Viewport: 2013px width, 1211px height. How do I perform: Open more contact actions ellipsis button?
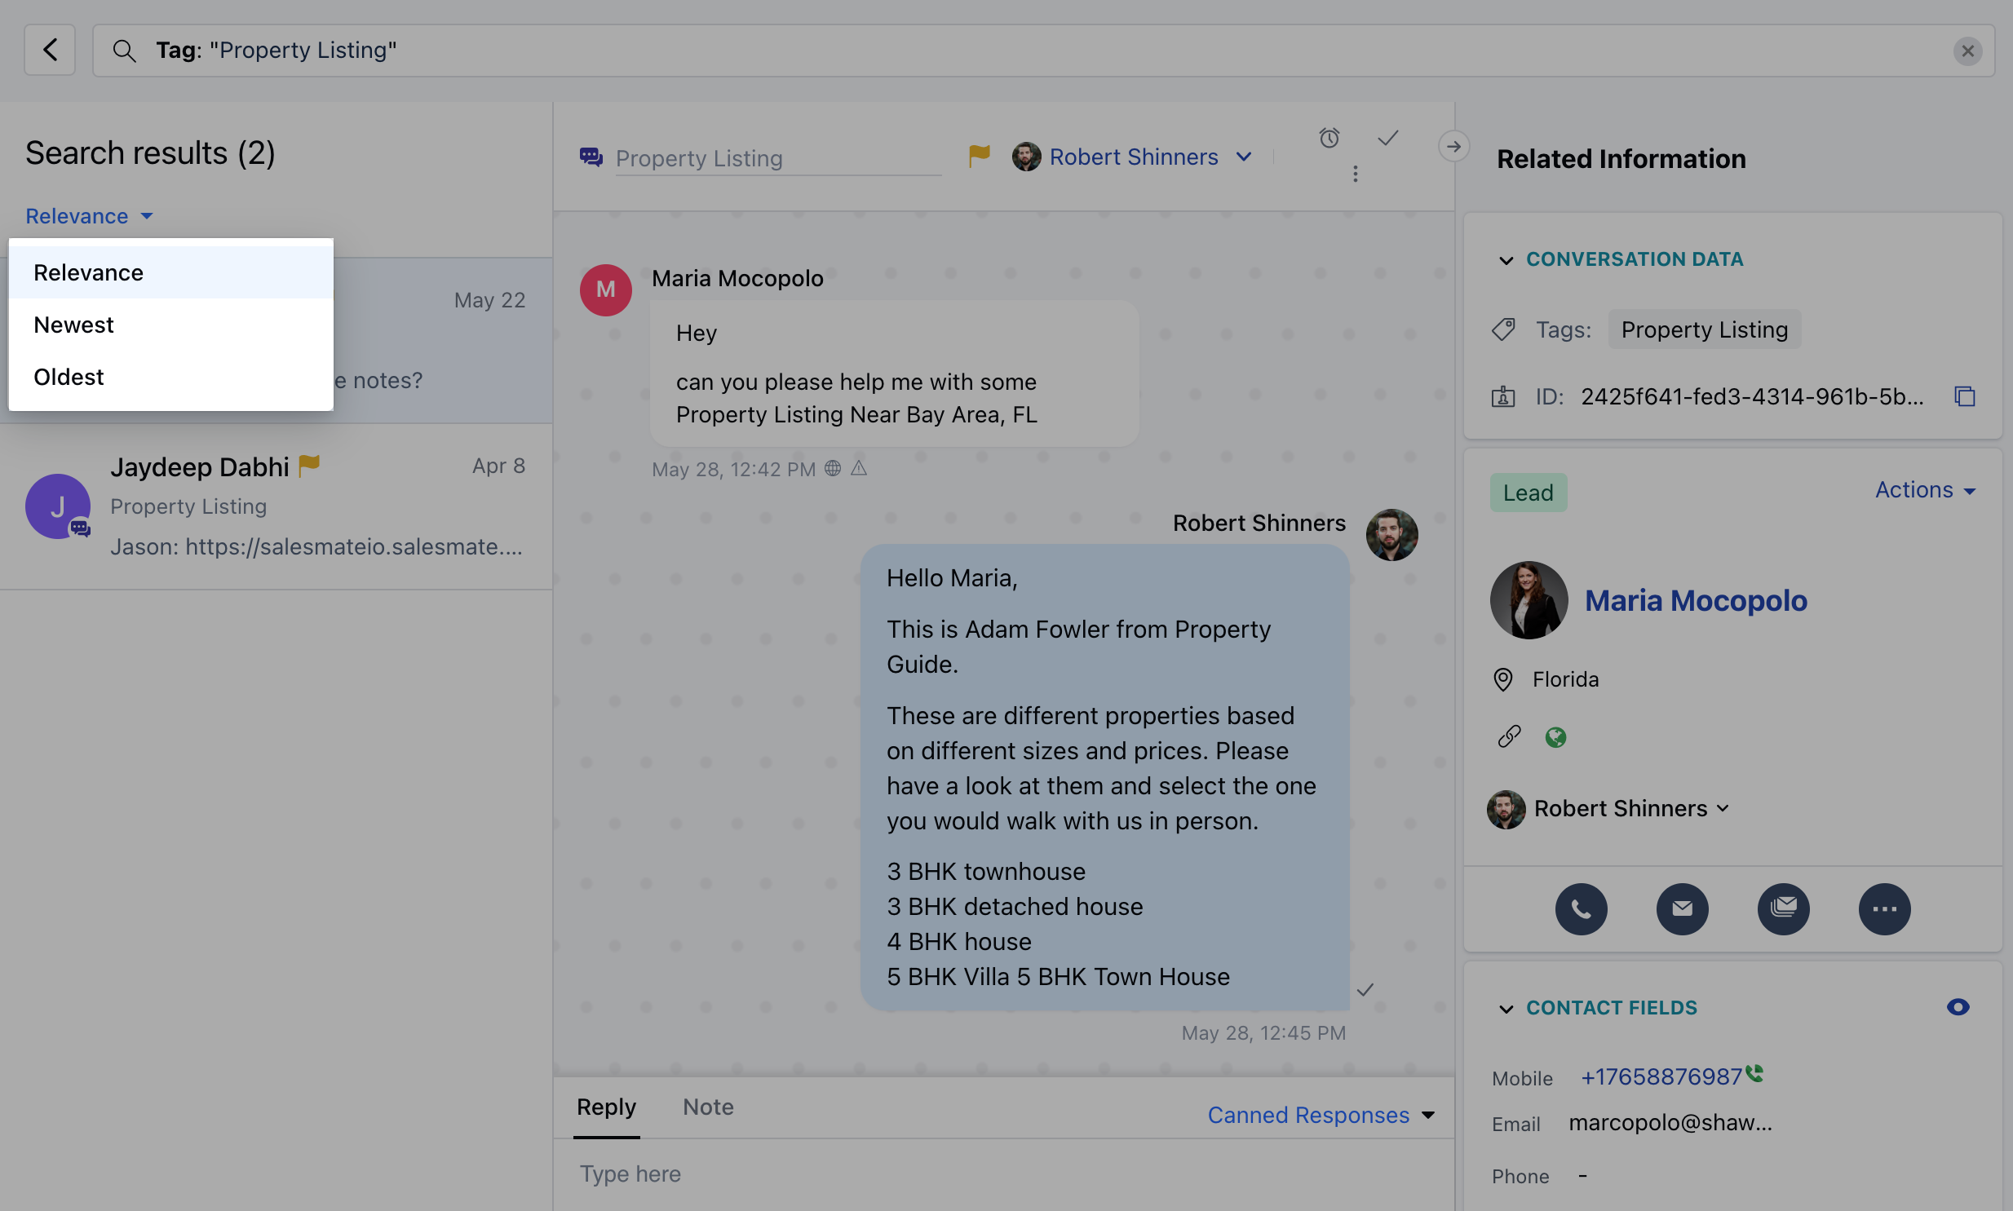coord(1883,908)
